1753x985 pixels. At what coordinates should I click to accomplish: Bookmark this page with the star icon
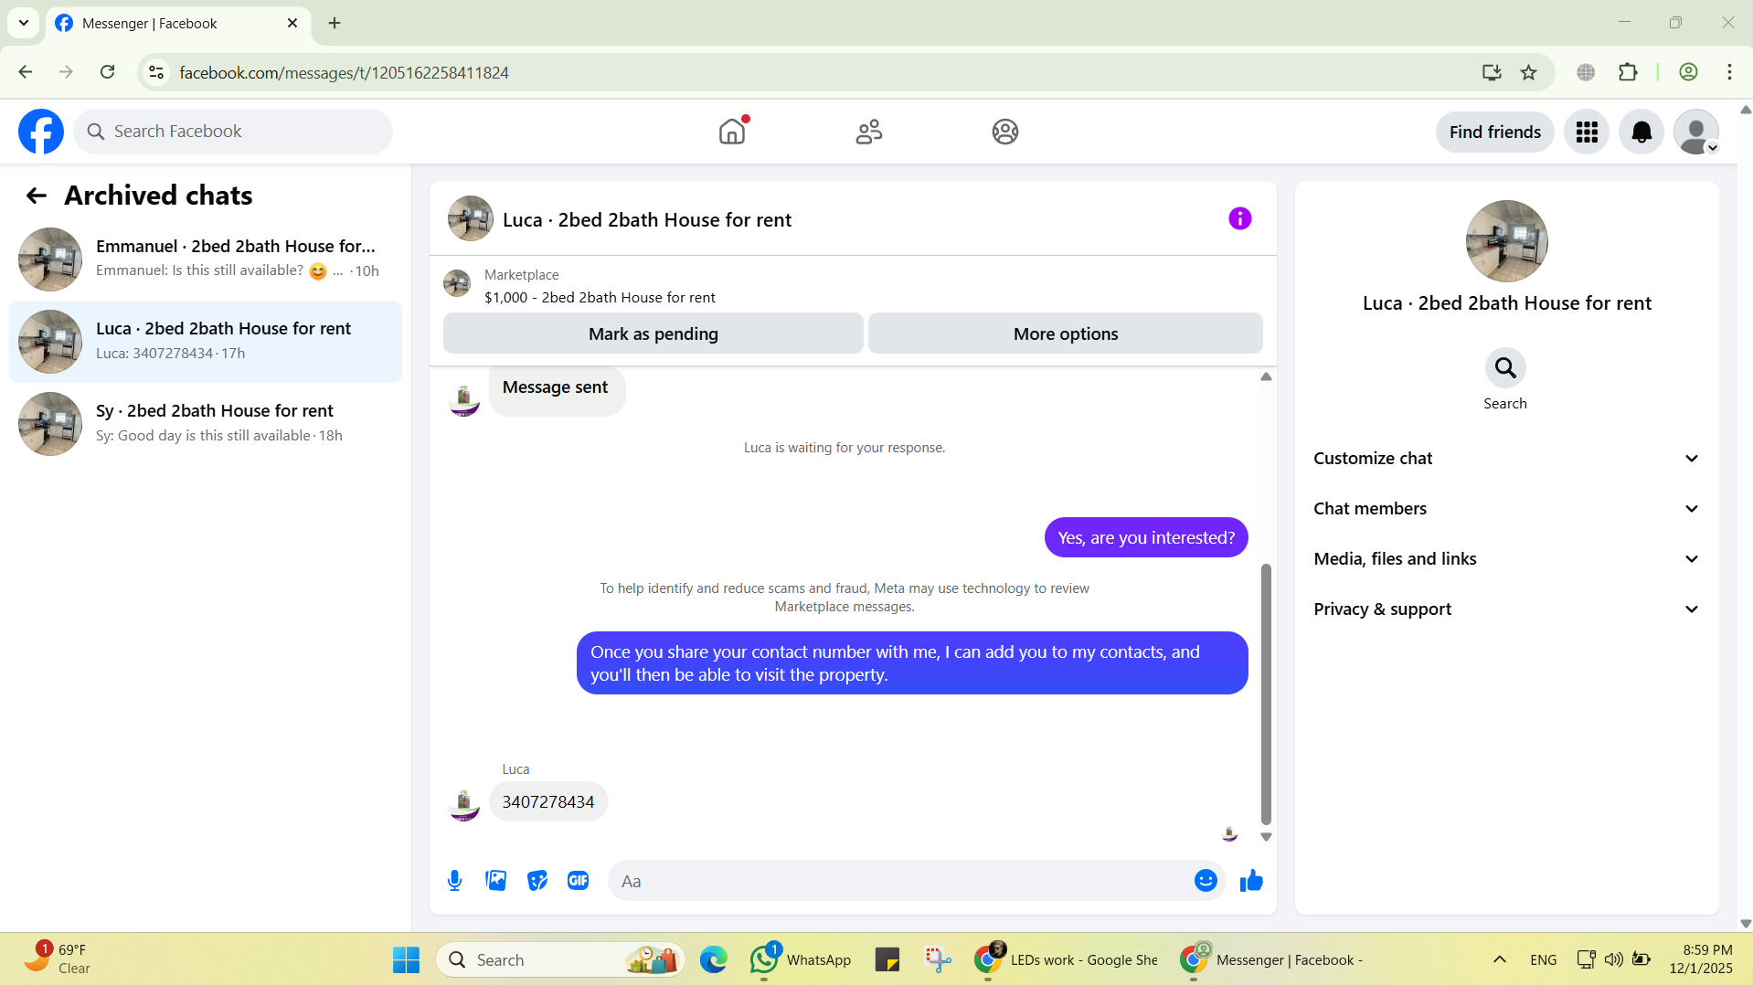(x=1529, y=72)
